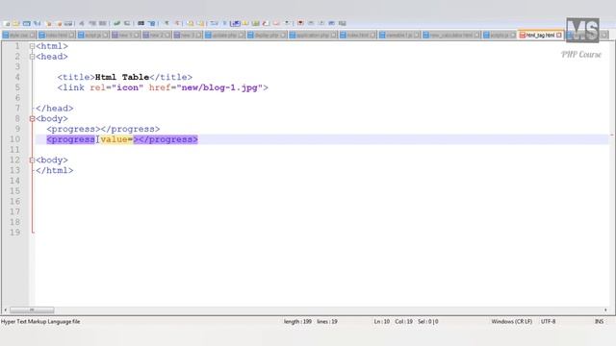Switch to the new 1 tab

tap(126, 36)
